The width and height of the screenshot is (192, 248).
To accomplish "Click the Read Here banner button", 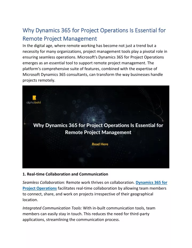I will 100,144.
